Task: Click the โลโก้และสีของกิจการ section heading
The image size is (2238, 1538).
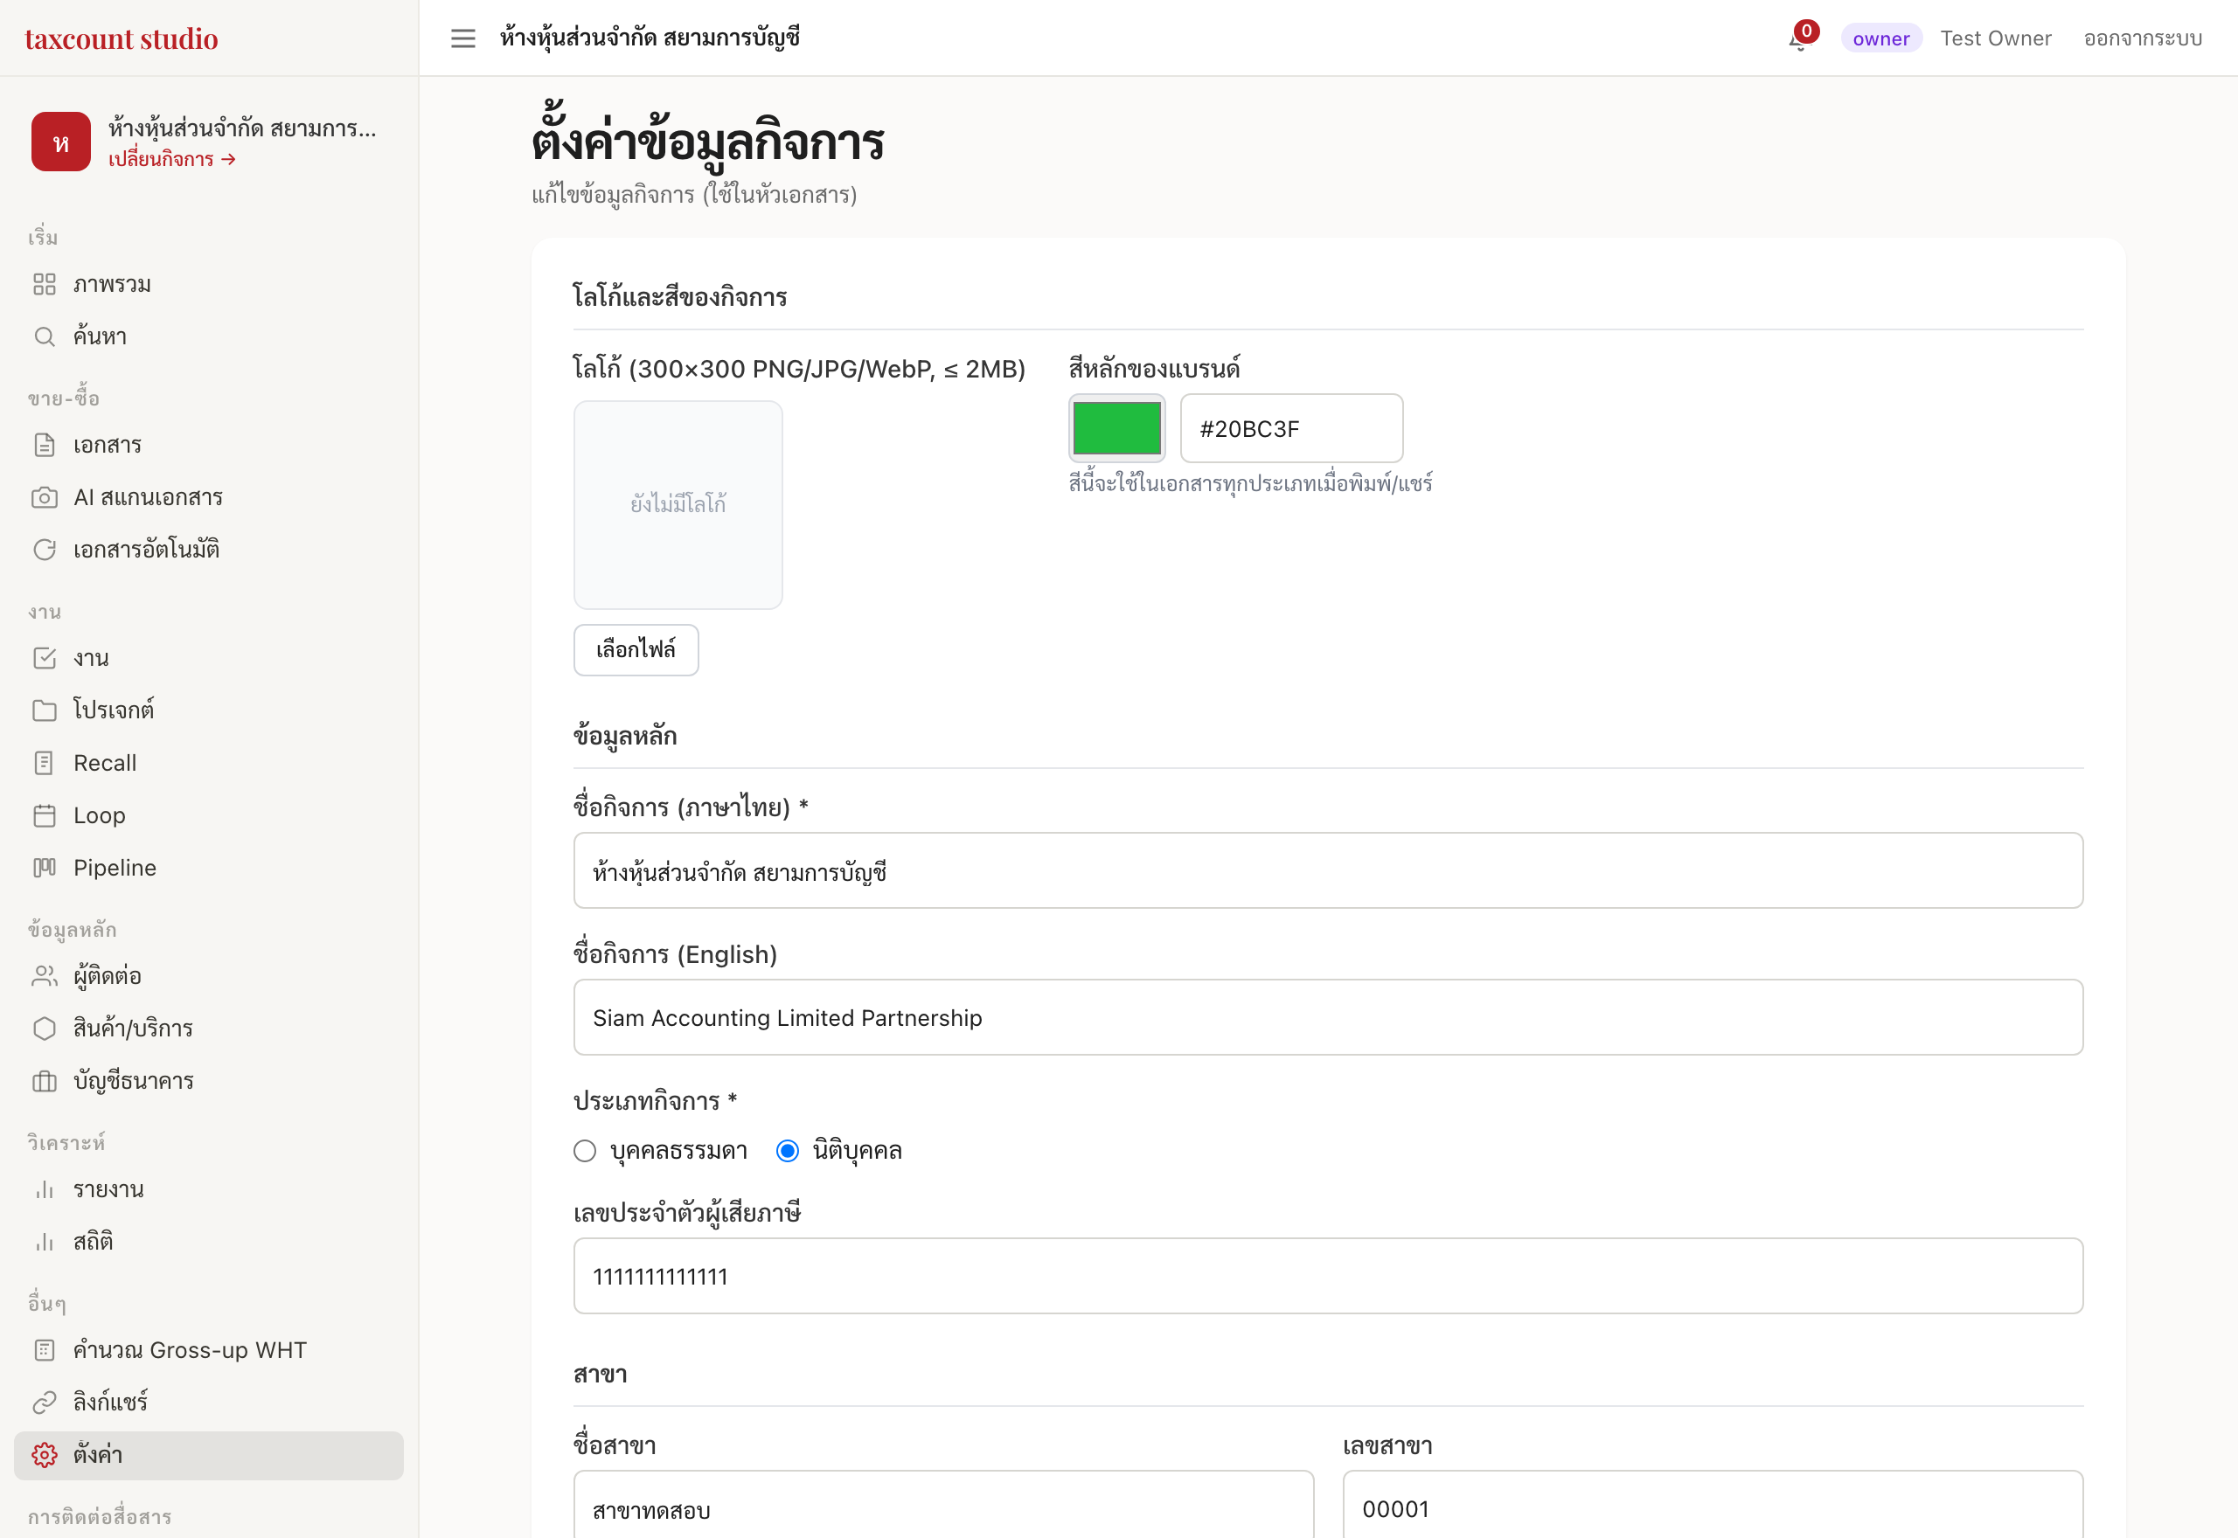Action: [679, 297]
